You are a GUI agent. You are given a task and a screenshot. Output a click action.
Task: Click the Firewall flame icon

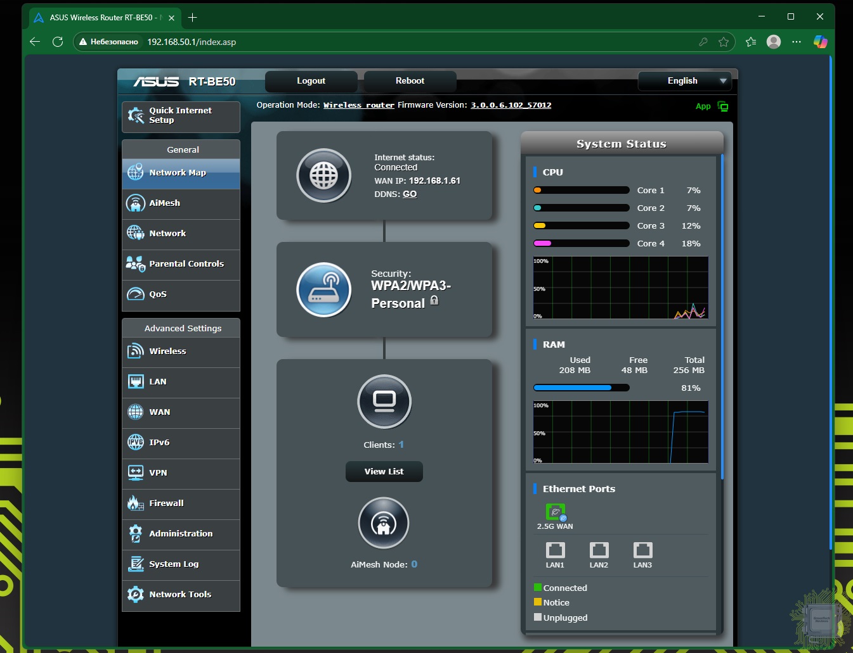136,503
